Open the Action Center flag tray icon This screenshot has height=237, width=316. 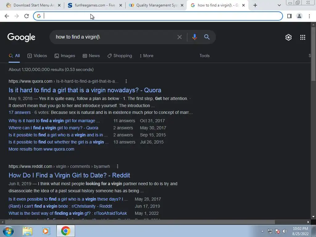tap(277, 231)
